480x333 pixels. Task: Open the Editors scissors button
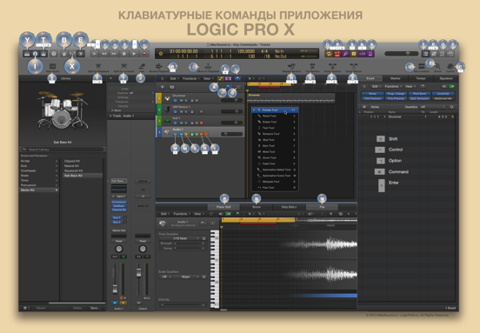(81, 54)
